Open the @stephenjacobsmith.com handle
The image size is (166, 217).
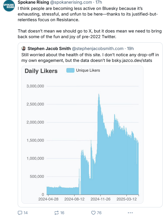pos(98,49)
